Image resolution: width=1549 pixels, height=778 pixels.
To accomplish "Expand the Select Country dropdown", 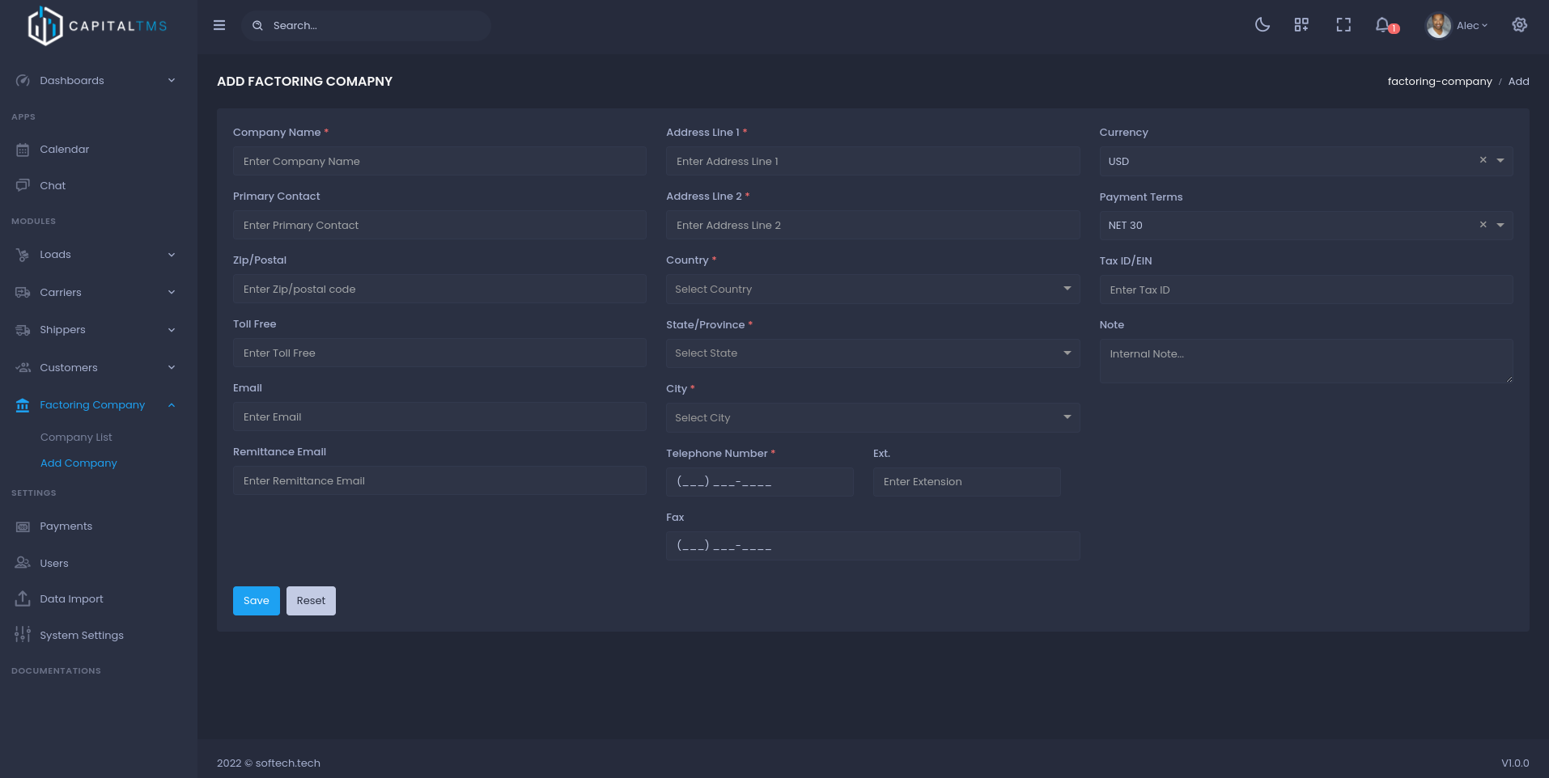I will 872,290.
